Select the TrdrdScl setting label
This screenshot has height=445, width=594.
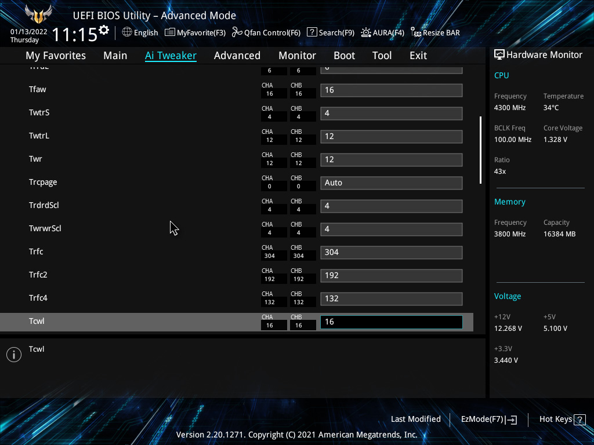coord(44,205)
